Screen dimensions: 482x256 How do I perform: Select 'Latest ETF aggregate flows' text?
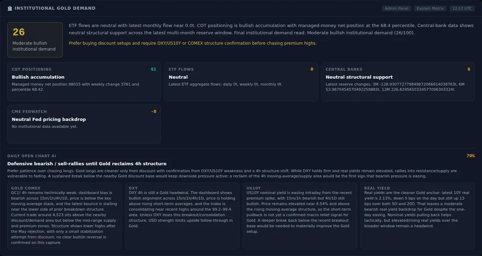pos(226,84)
